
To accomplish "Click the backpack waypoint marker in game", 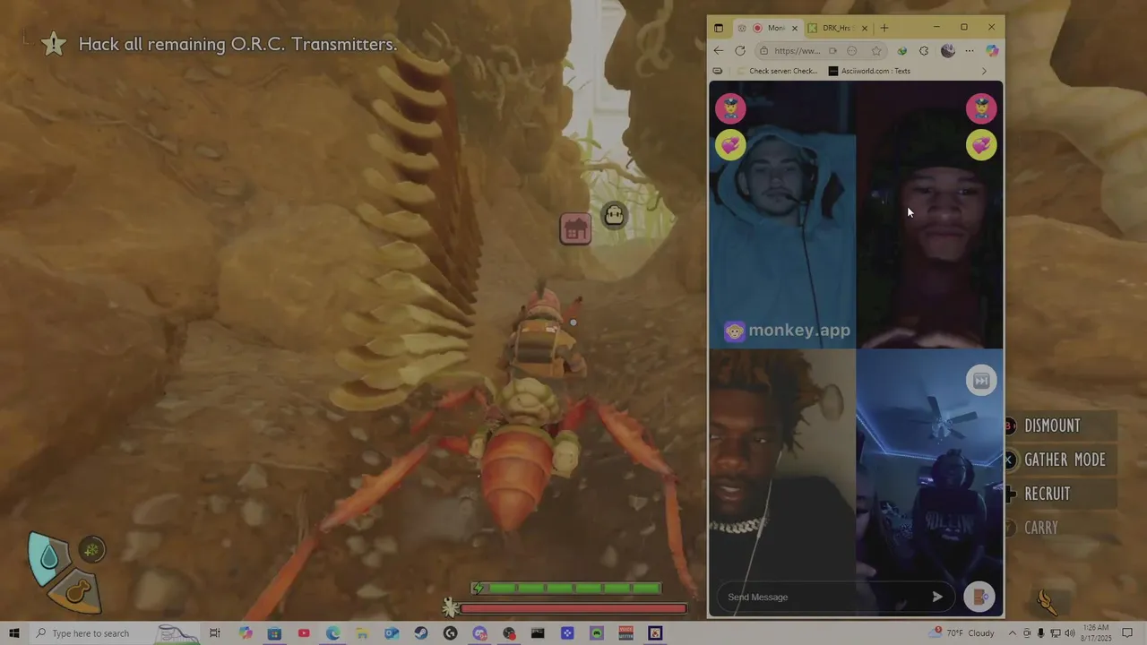I will 614,215.
